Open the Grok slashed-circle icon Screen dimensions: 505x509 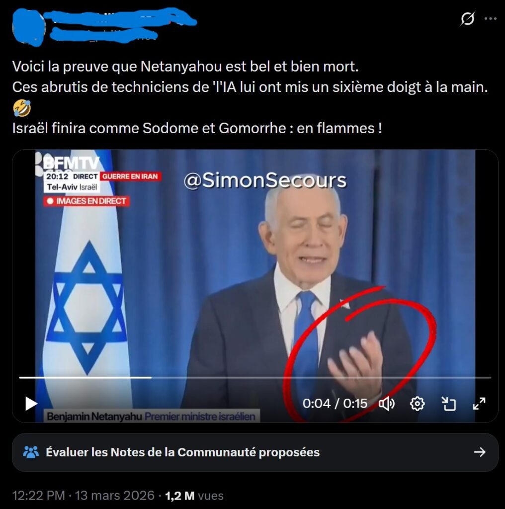click(x=467, y=19)
